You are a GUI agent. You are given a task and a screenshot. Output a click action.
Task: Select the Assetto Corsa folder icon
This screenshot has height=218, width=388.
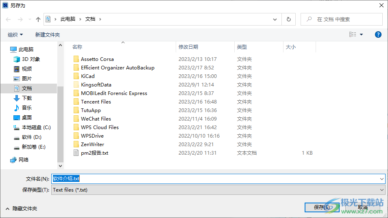(x=76, y=59)
